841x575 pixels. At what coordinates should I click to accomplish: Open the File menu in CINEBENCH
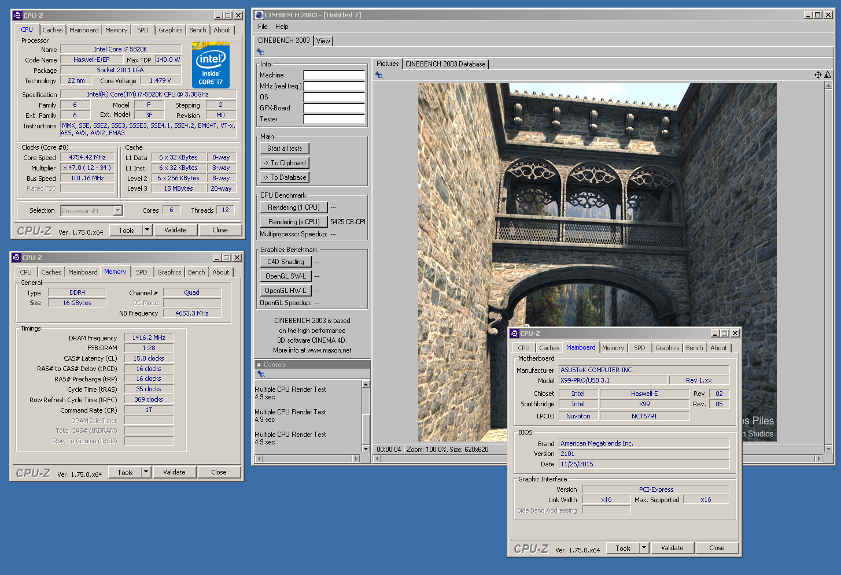point(263,27)
